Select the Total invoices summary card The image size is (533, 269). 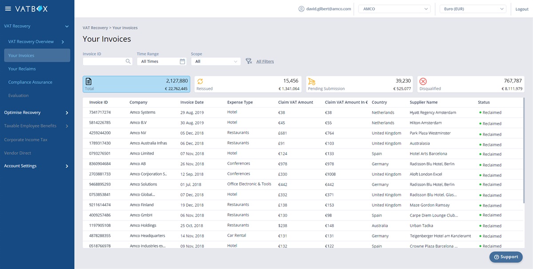136,84
